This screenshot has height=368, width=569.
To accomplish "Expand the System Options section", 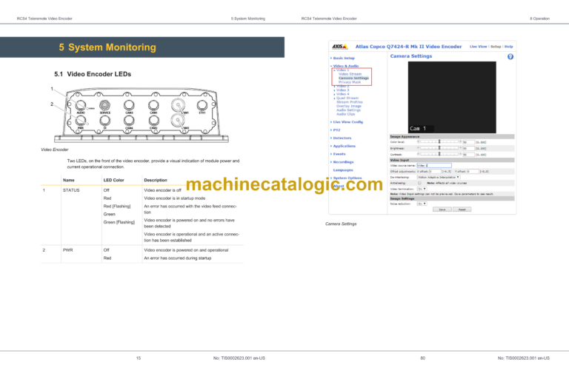I will (347, 178).
